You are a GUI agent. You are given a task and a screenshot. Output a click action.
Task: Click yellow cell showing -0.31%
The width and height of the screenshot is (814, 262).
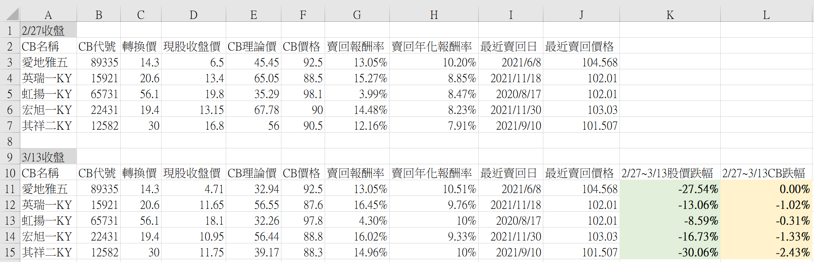pyautogui.click(x=766, y=220)
